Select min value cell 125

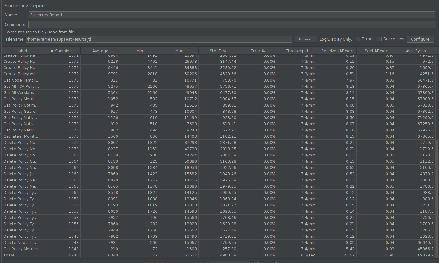pos(153,161)
